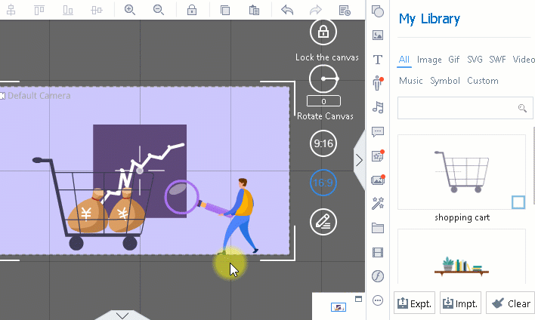Open the magic wand effects tool
535x320 pixels.
378,204
